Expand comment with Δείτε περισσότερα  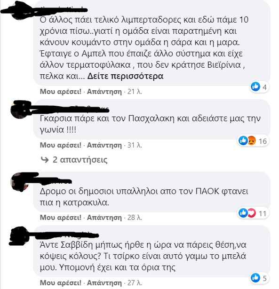[x=125, y=76]
